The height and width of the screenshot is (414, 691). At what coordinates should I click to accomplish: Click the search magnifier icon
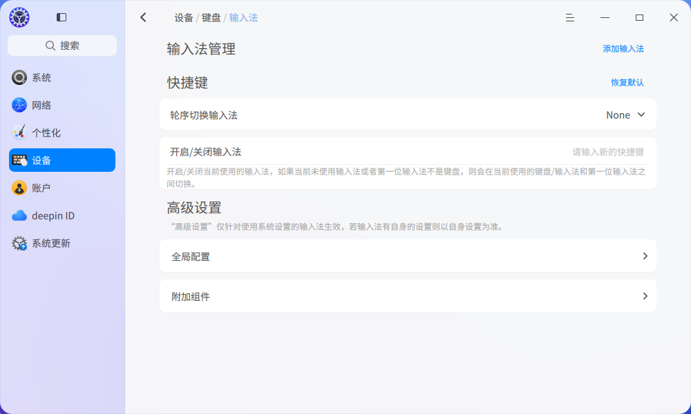point(50,46)
